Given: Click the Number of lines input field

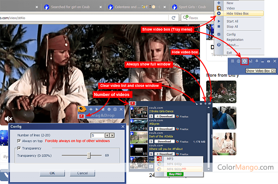Looking at the screenshot, I should (97, 135).
